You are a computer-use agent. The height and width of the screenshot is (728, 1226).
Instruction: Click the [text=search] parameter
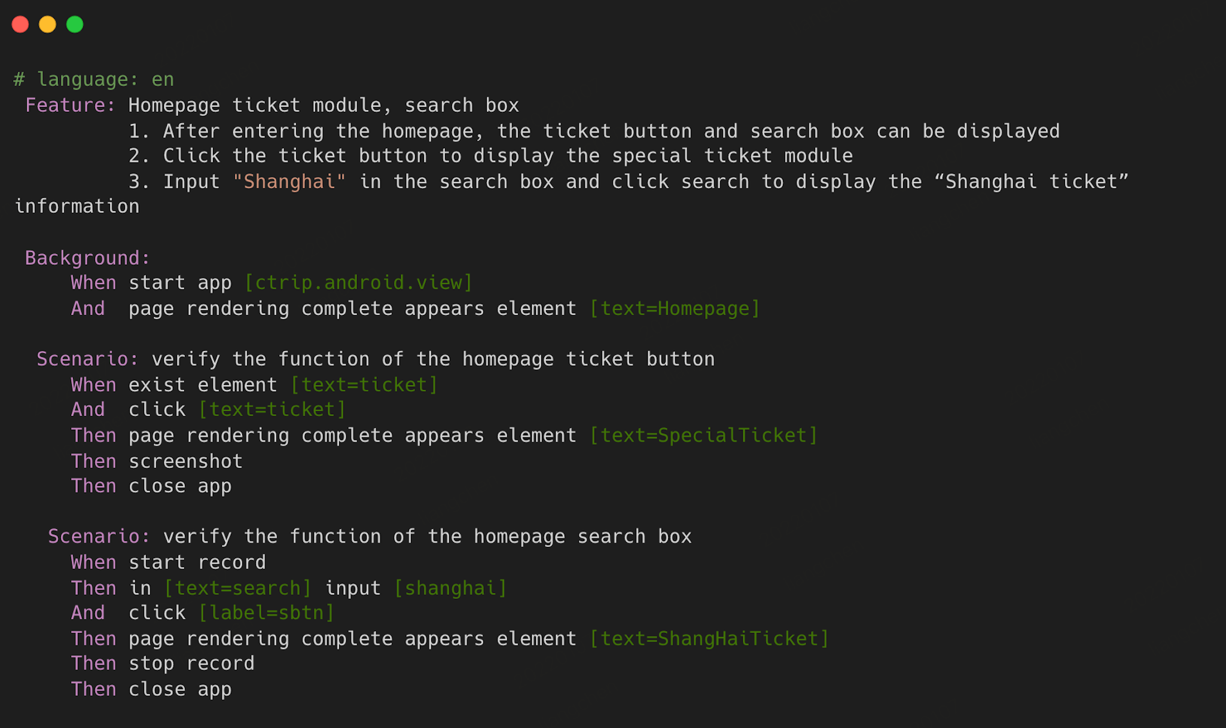[x=238, y=588]
